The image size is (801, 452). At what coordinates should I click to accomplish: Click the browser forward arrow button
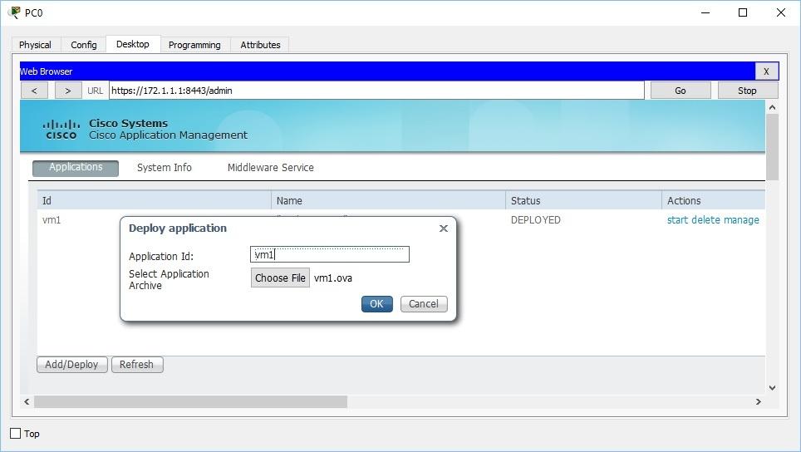point(68,91)
